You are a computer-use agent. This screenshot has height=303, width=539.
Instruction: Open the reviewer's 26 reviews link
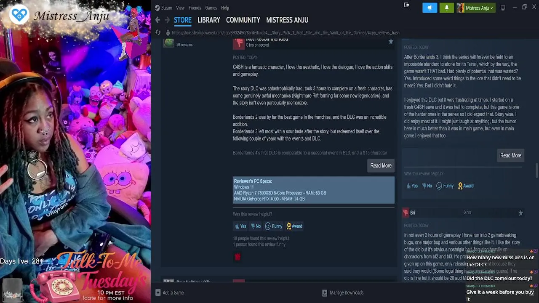(x=184, y=45)
